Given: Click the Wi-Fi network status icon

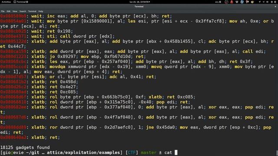Looking at the screenshot, I should coord(264,2).
